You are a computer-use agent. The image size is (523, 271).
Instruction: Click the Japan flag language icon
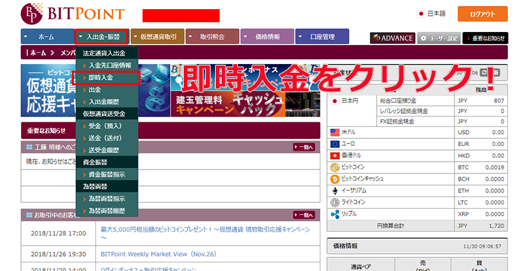coord(421,14)
